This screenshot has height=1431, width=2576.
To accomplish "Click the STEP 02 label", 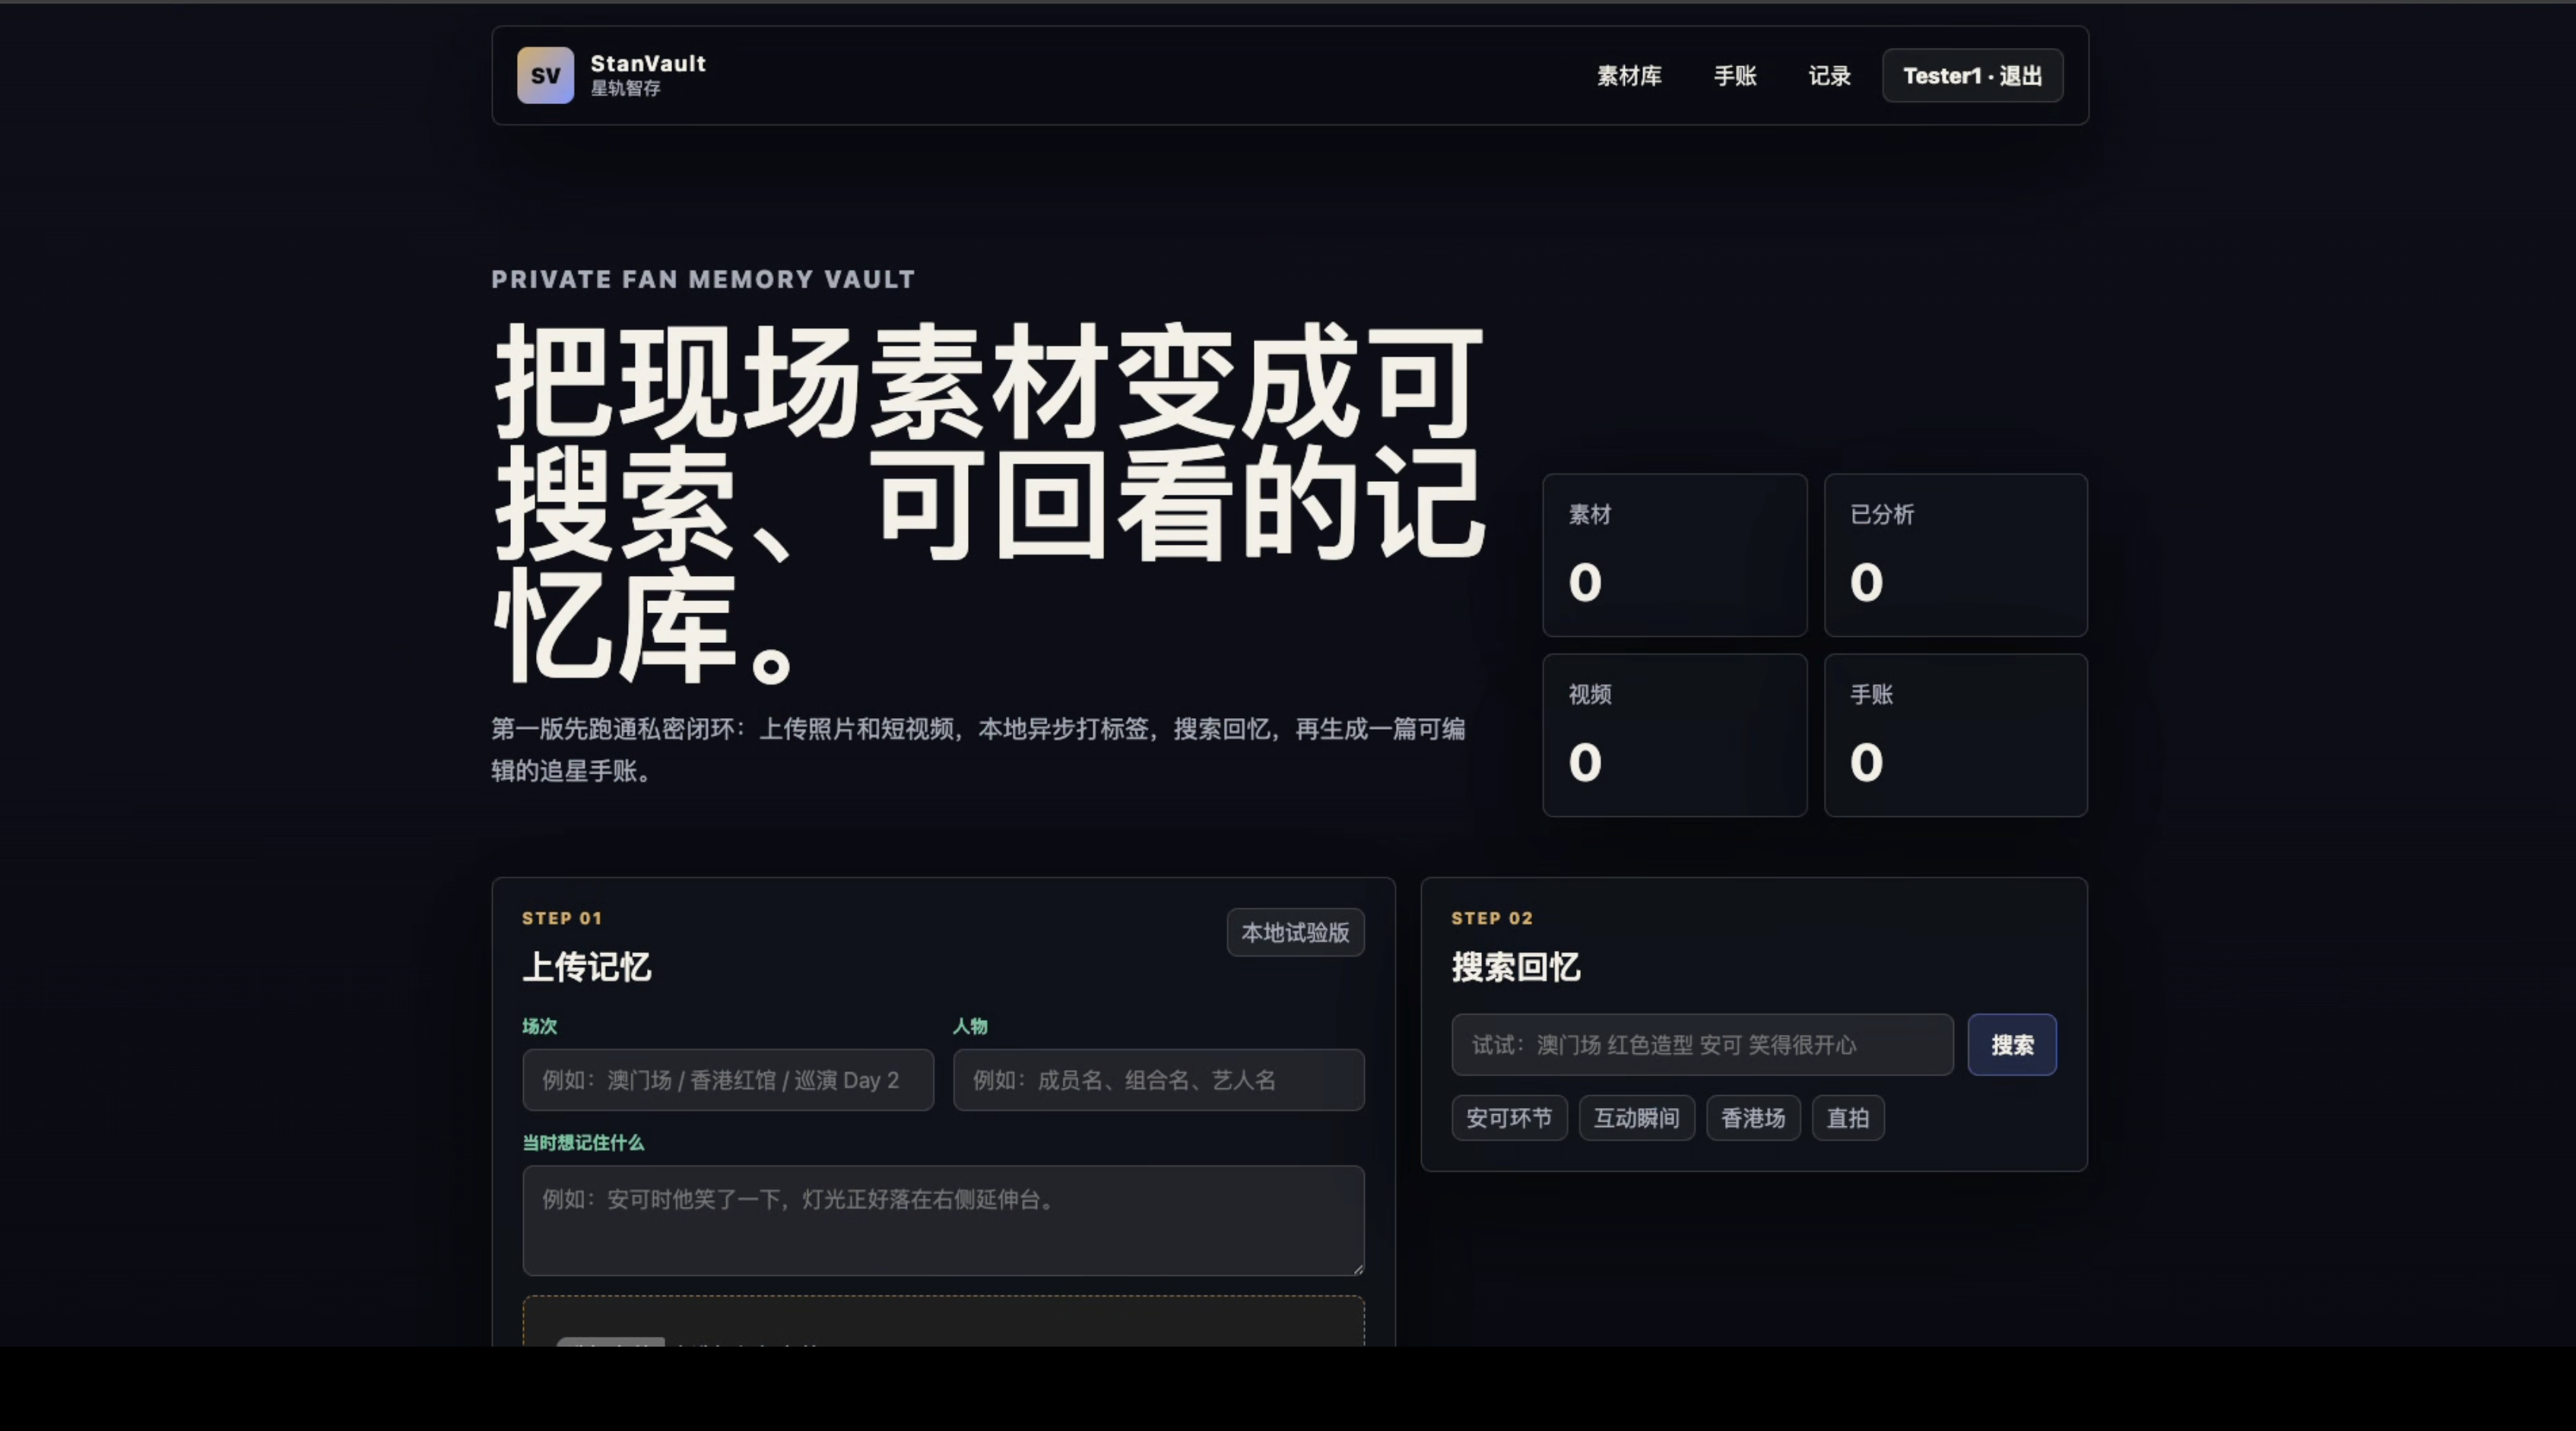I will pos(1492,917).
